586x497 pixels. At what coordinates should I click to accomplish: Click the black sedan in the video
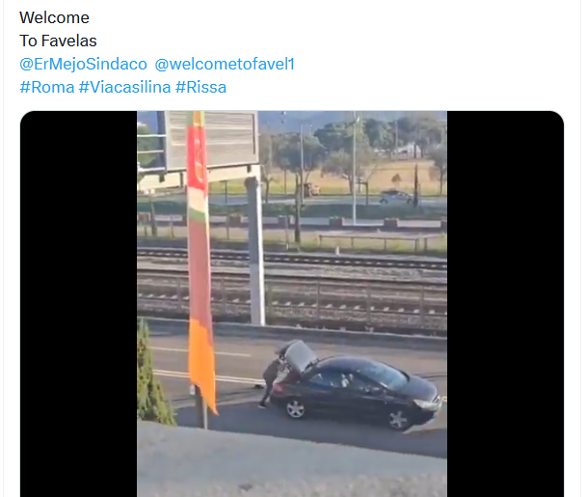point(355,391)
